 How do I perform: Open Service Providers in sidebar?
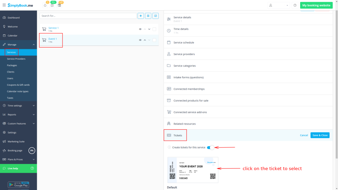click(x=16, y=59)
